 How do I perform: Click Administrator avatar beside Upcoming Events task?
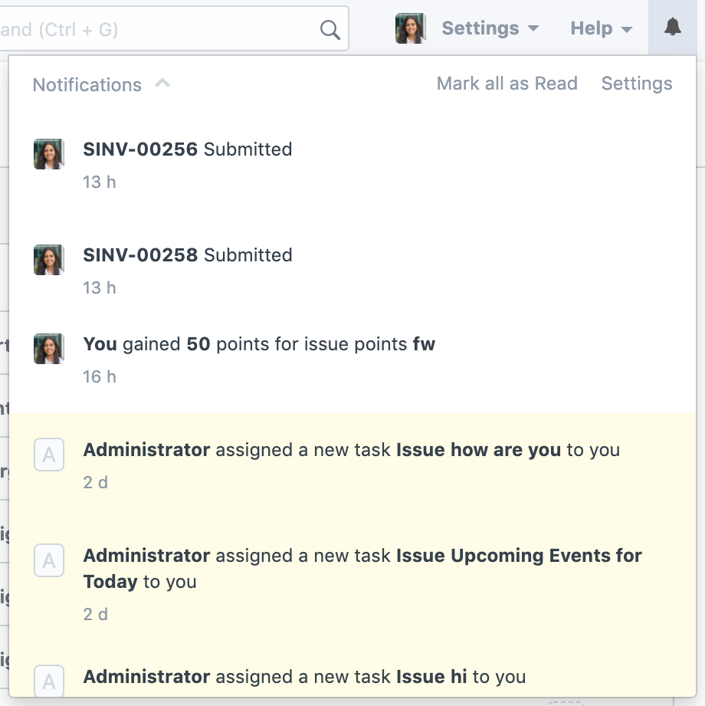49,560
